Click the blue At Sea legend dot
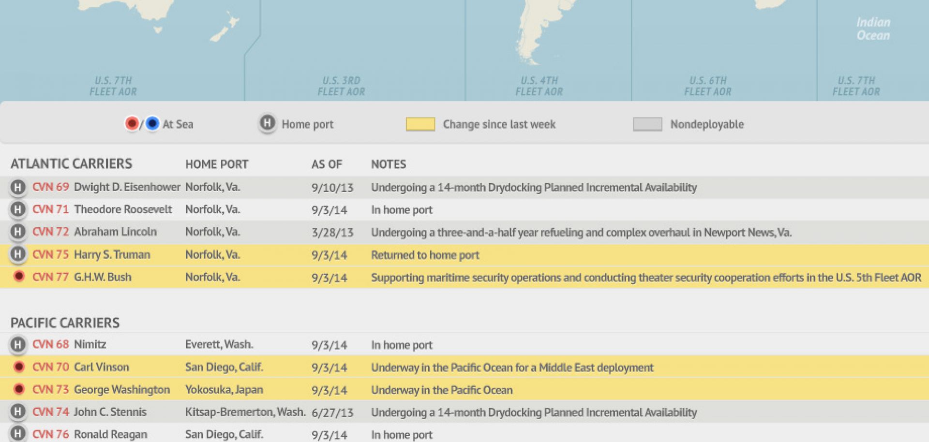The width and height of the screenshot is (929, 442). [152, 124]
